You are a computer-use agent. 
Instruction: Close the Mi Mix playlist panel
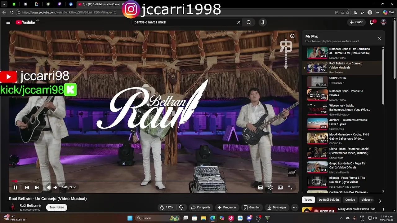379,38
